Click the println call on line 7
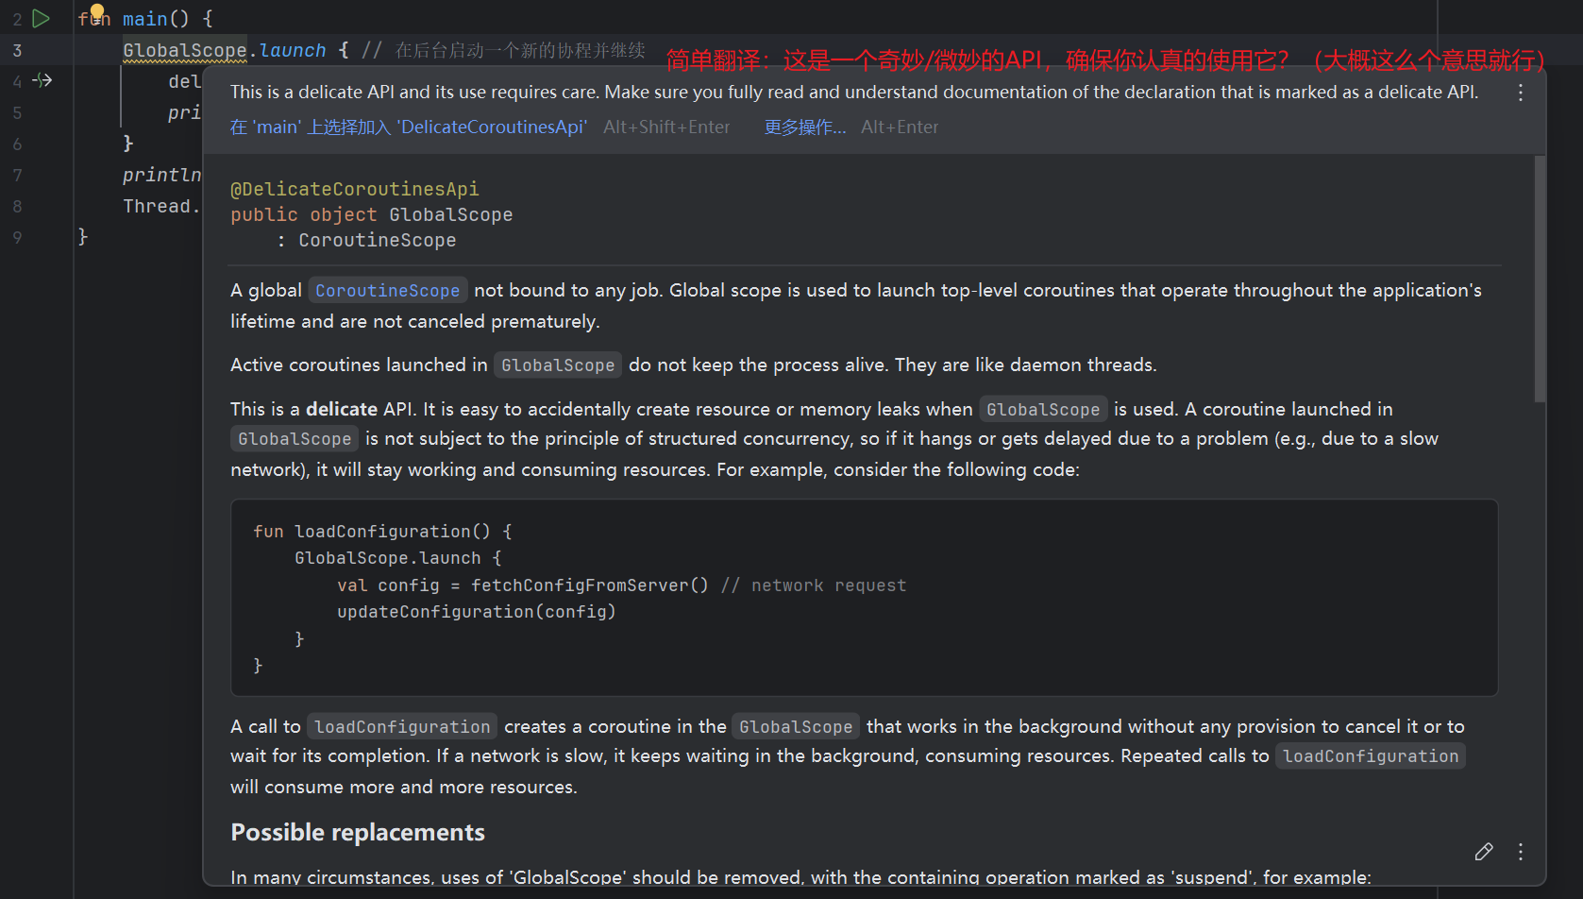 coord(161,175)
